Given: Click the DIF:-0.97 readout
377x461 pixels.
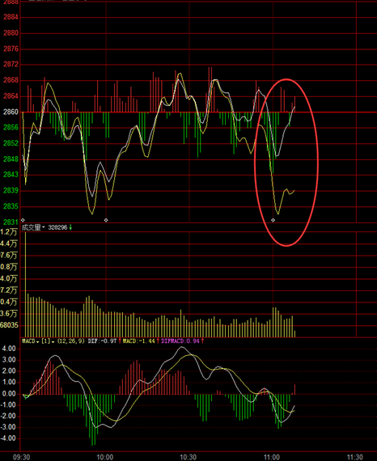Looking at the screenshot, I should pos(102,341).
